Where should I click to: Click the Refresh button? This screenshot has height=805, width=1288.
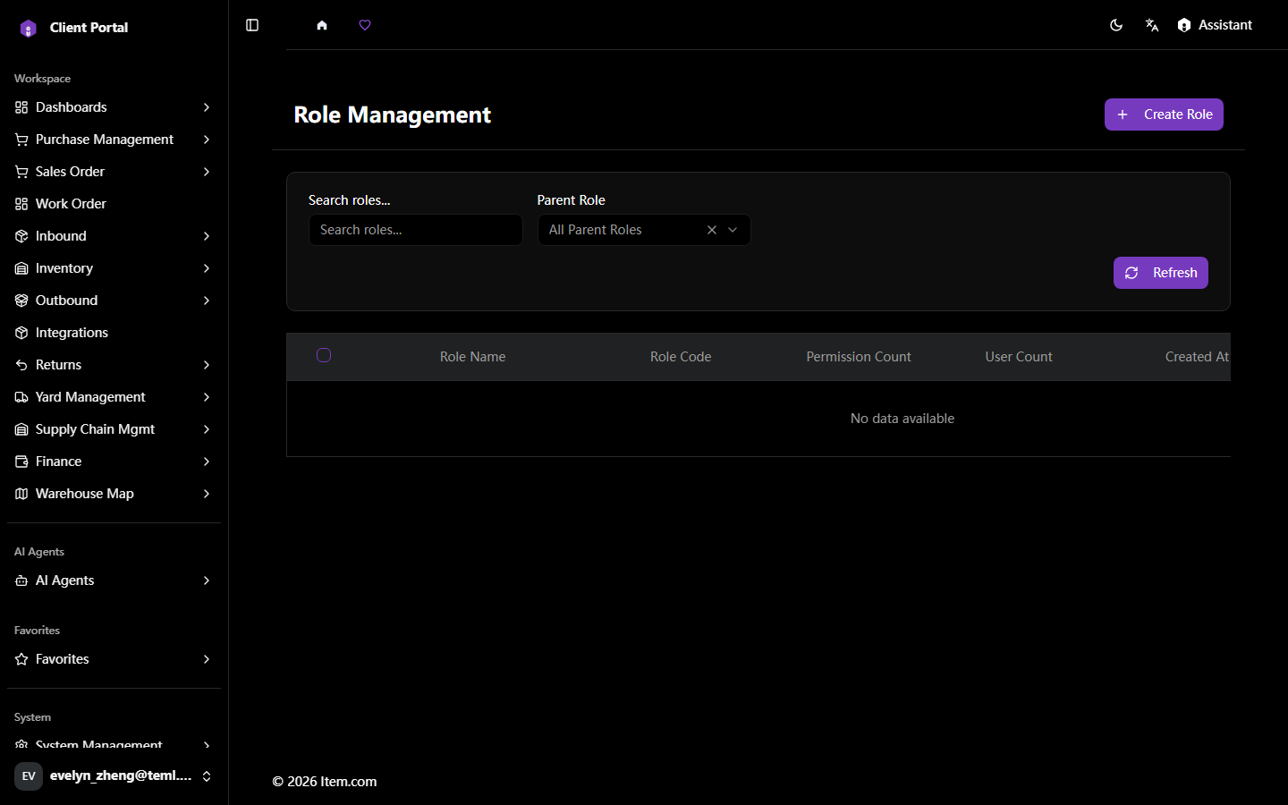pos(1161,273)
